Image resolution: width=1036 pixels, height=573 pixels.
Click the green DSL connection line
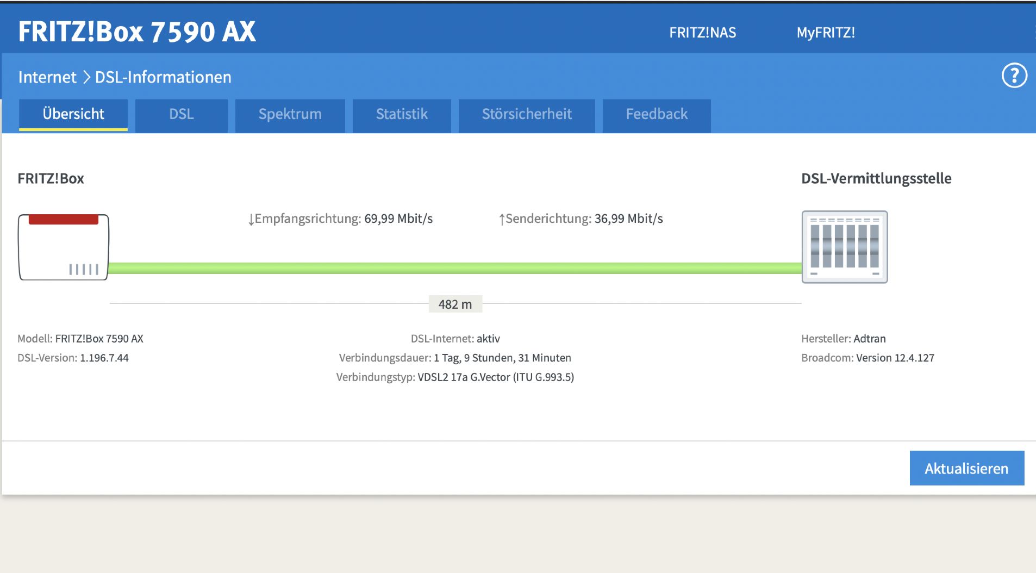tap(455, 268)
